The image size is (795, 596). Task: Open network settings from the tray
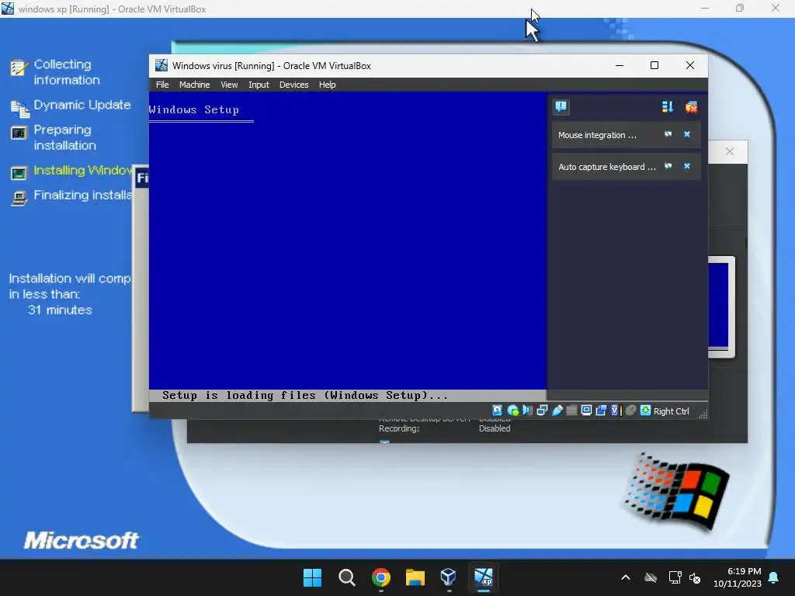(x=675, y=577)
